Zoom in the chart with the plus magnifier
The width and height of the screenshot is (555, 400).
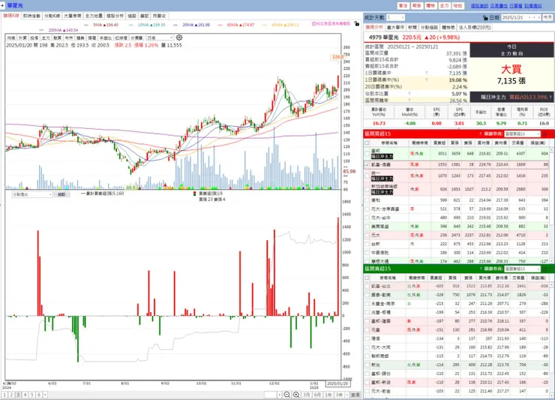[296, 395]
